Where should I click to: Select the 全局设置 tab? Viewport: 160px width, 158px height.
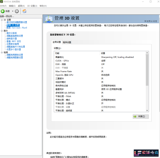(x=57, y=42)
